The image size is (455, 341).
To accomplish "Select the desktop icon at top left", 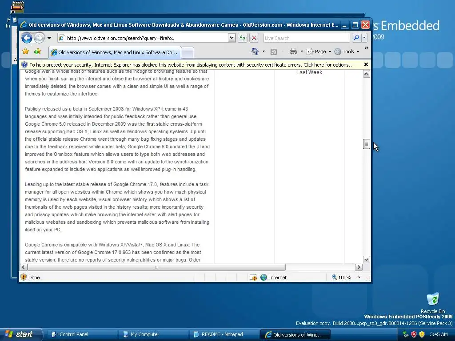I will (17, 8).
